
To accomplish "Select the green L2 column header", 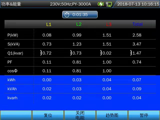I will (79, 24).
